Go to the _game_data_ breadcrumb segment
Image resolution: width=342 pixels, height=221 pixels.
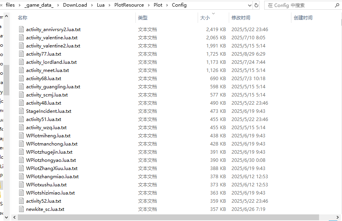point(39,5)
